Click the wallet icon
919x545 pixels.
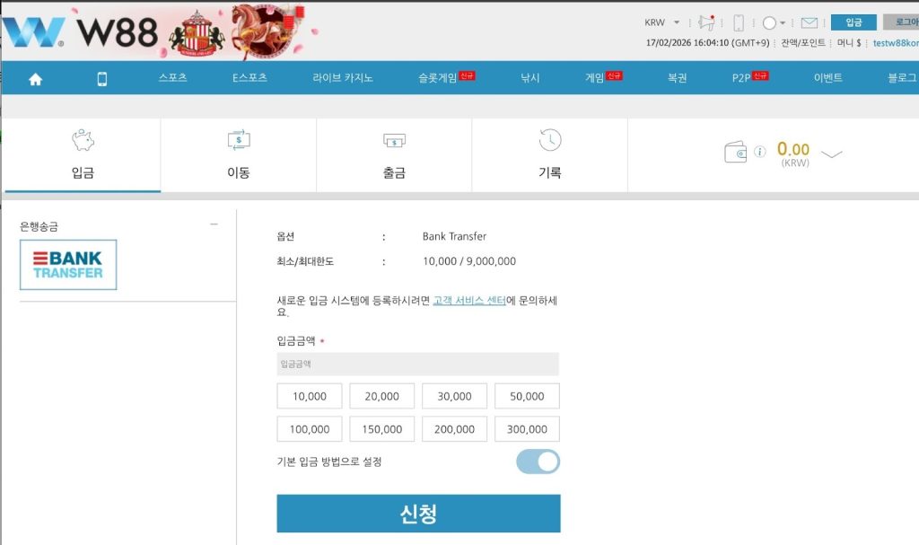click(736, 152)
